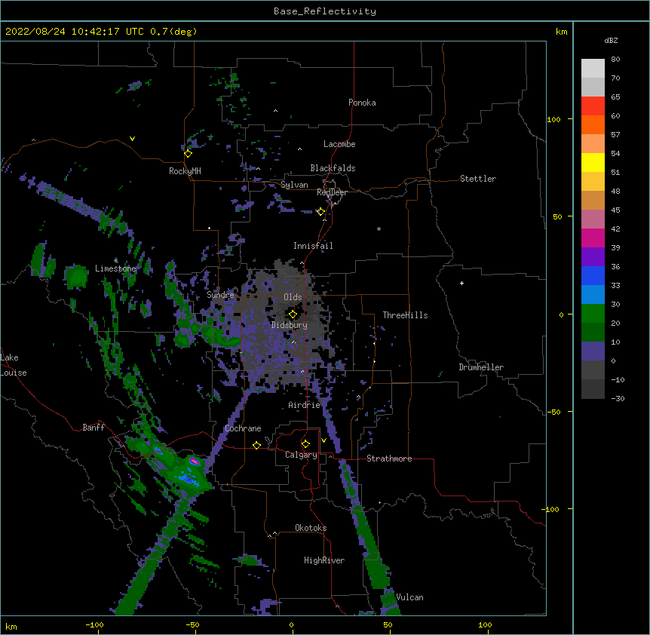The width and height of the screenshot is (650, 635).
Task: Click the ThreeHills label
Action: [405, 315]
